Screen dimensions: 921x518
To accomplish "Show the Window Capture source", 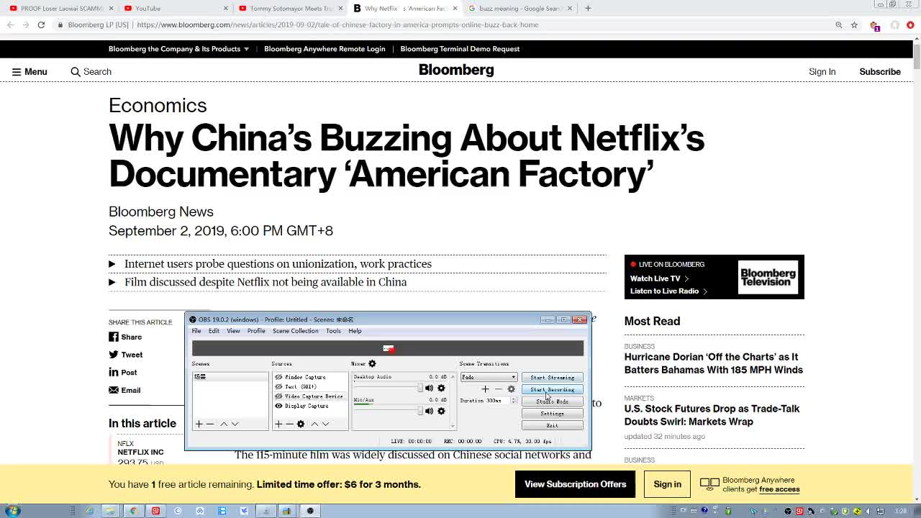I will tap(278, 377).
